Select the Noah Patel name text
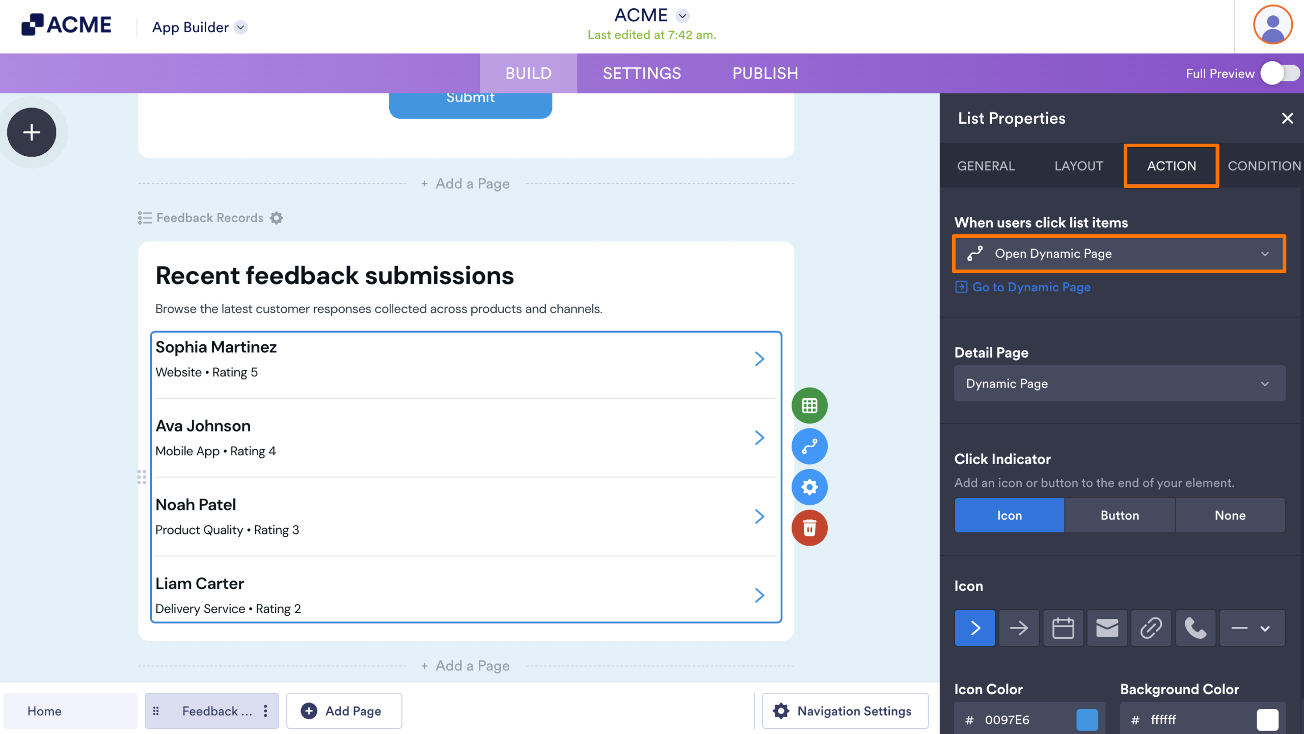The width and height of the screenshot is (1304, 734). pos(196,505)
